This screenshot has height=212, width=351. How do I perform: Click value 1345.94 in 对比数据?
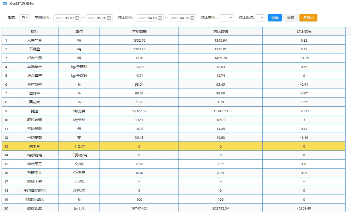coord(220,41)
